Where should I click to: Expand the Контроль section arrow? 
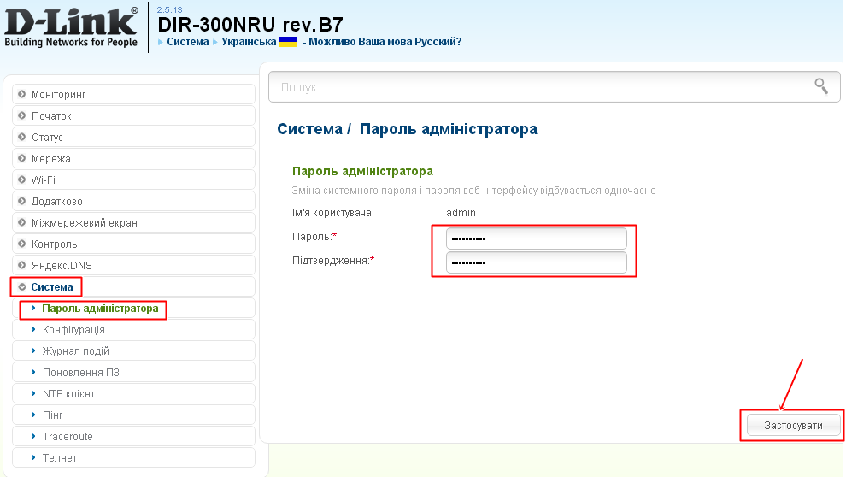pyautogui.click(x=21, y=244)
